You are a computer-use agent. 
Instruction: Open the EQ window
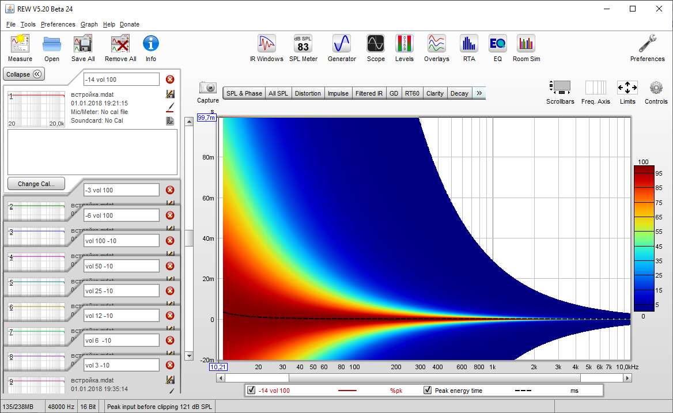pyautogui.click(x=497, y=48)
